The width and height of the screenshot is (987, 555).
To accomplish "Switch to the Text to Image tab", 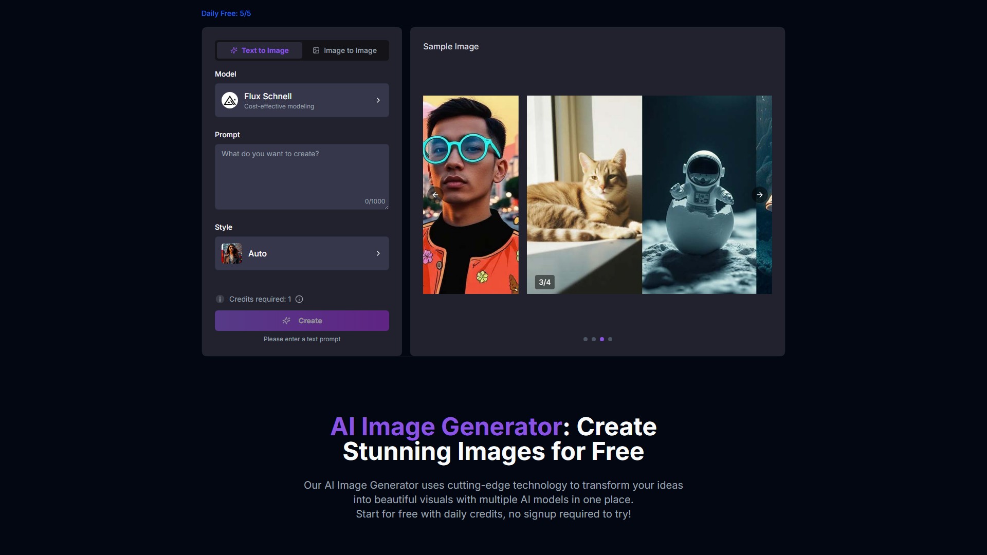I will pos(259,50).
